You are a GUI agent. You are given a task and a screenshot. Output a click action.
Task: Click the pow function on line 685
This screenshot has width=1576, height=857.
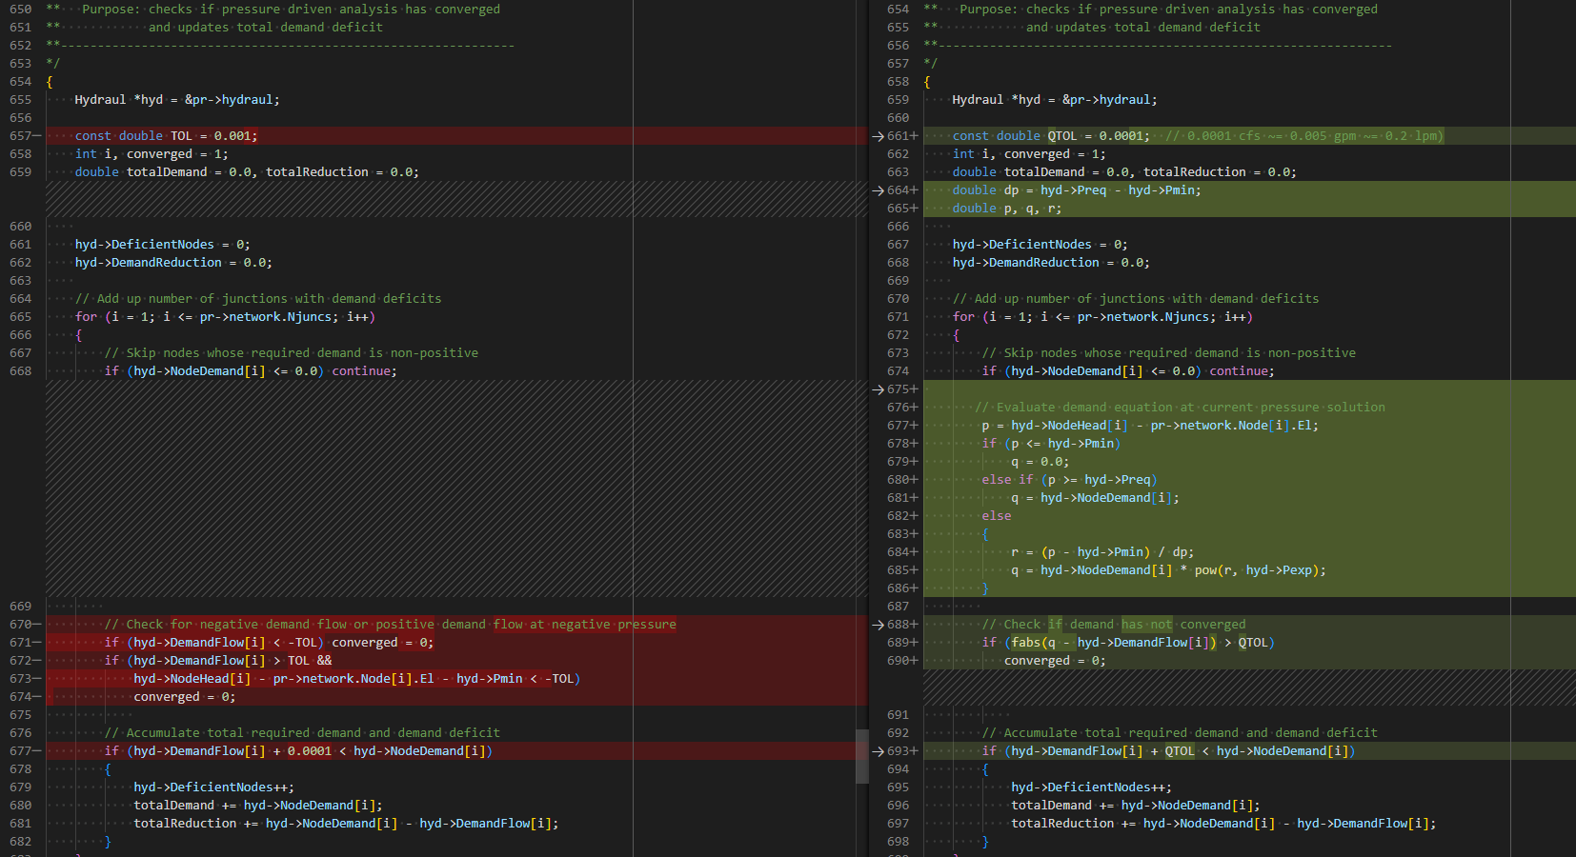[x=1205, y=570]
